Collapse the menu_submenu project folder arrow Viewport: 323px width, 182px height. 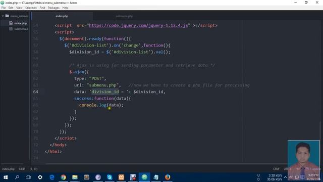[x=3, y=16]
